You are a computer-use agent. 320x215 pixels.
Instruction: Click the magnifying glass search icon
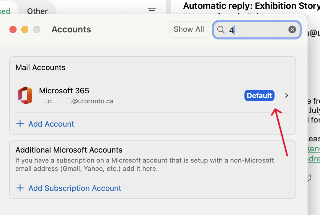click(x=221, y=29)
